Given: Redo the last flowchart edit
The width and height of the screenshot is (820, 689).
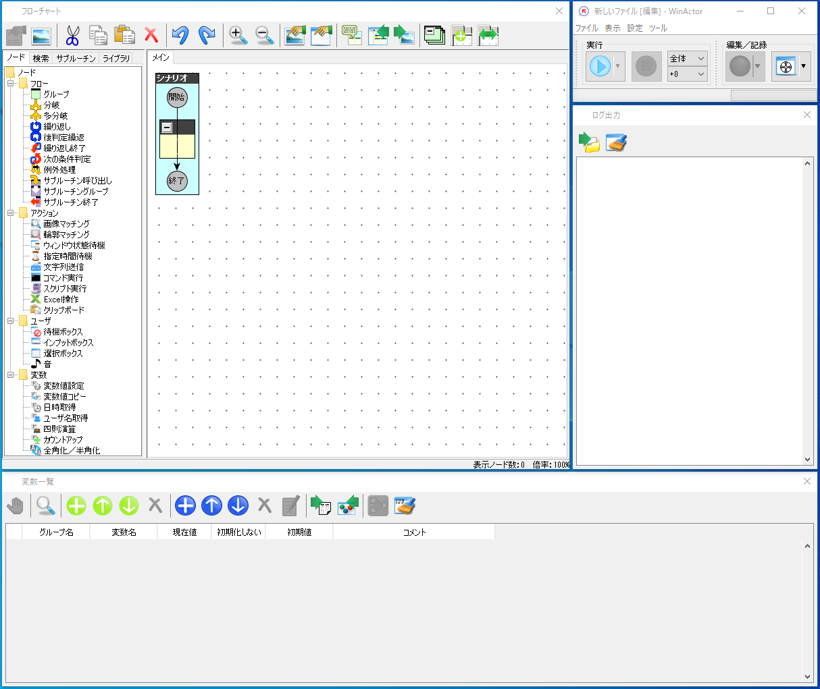Looking at the screenshot, I should point(207,35).
